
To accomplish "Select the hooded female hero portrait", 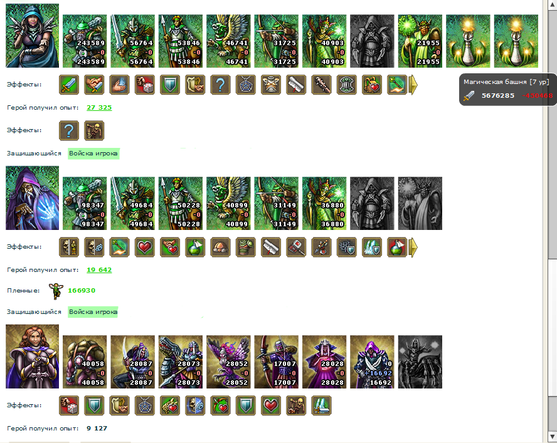I will coord(33,36).
